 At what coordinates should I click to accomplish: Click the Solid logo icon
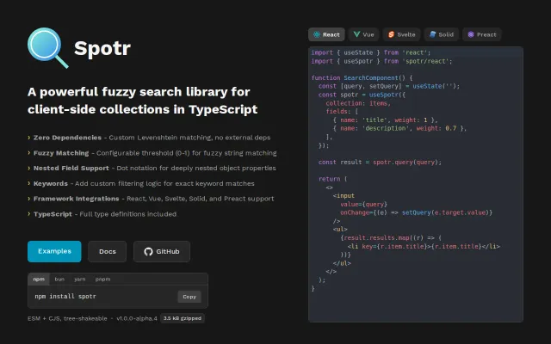click(x=432, y=34)
